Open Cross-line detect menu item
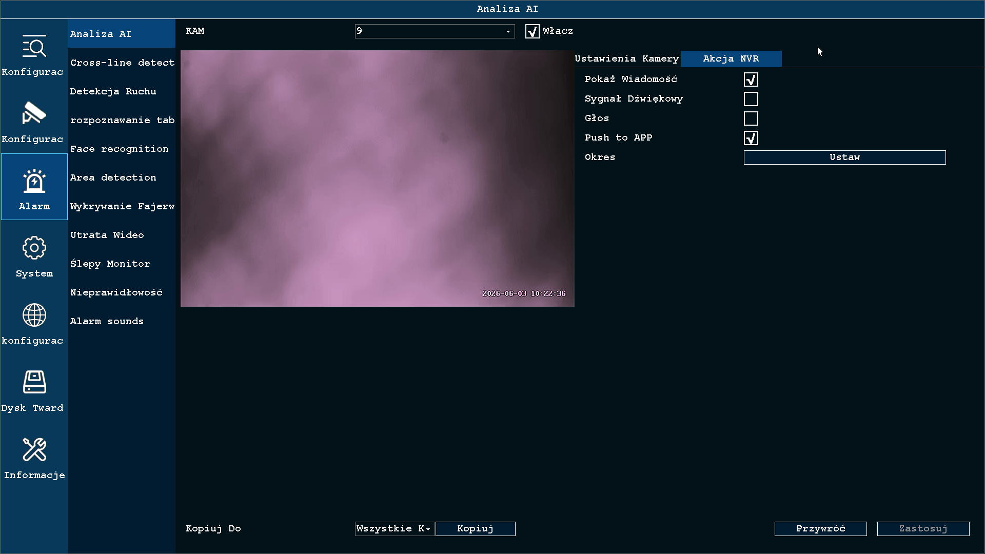The image size is (985, 554). tap(122, 63)
